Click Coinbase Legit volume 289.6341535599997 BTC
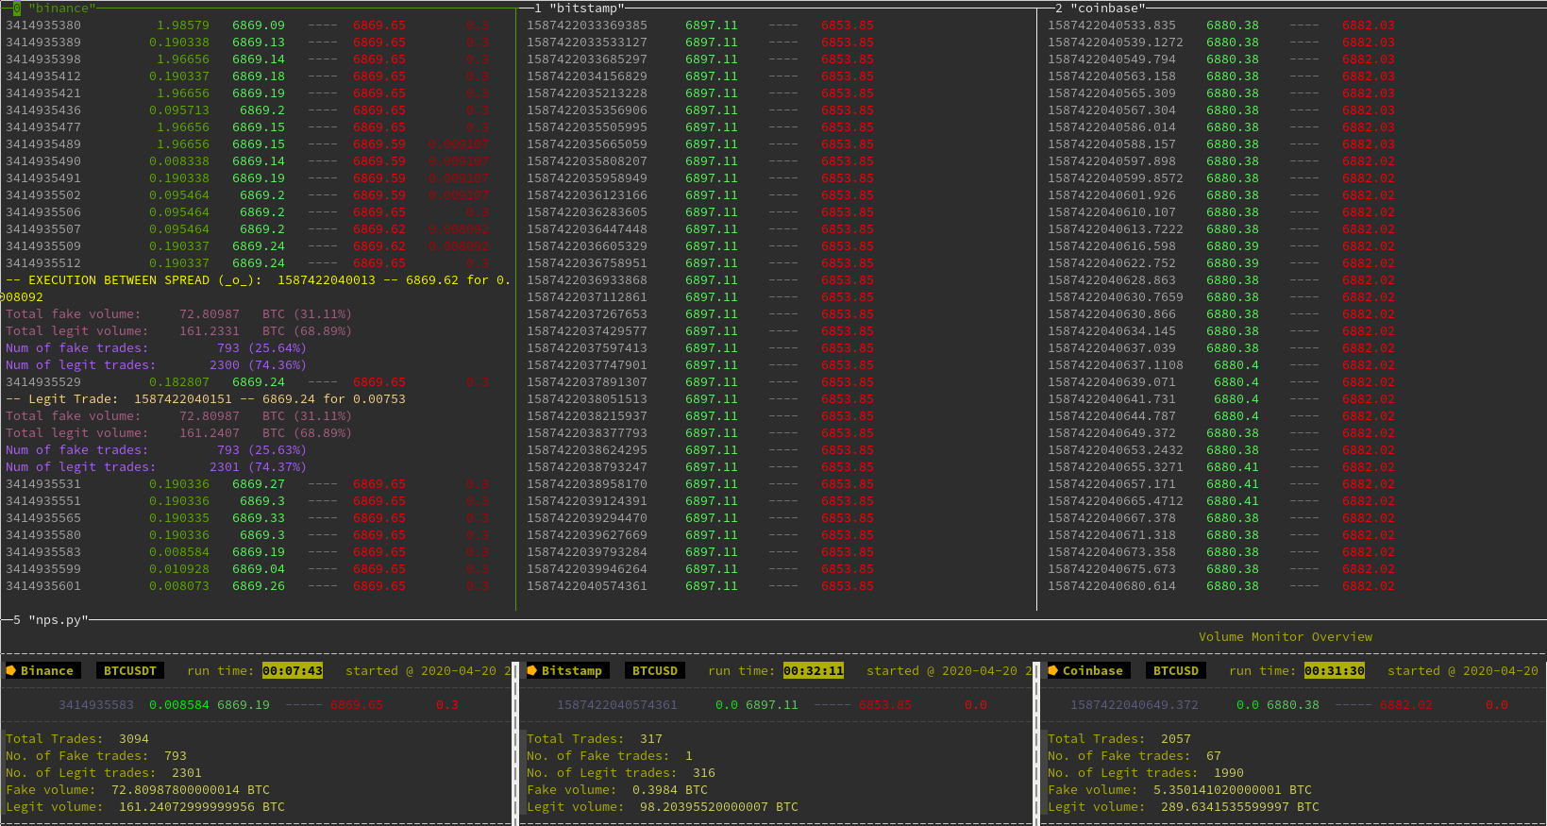 pyautogui.click(x=1184, y=807)
